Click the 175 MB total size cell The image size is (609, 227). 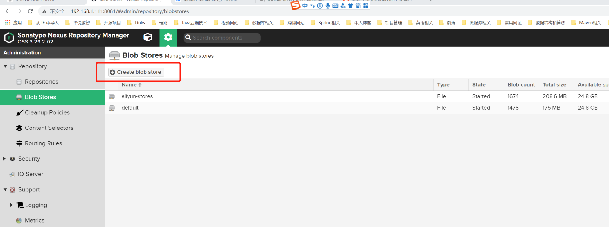(551, 108)
